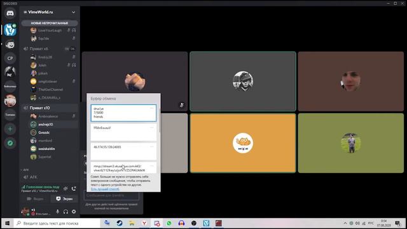407x229 pixels.
Task: Jump to new unread messages banner
Action: point(50,23)
